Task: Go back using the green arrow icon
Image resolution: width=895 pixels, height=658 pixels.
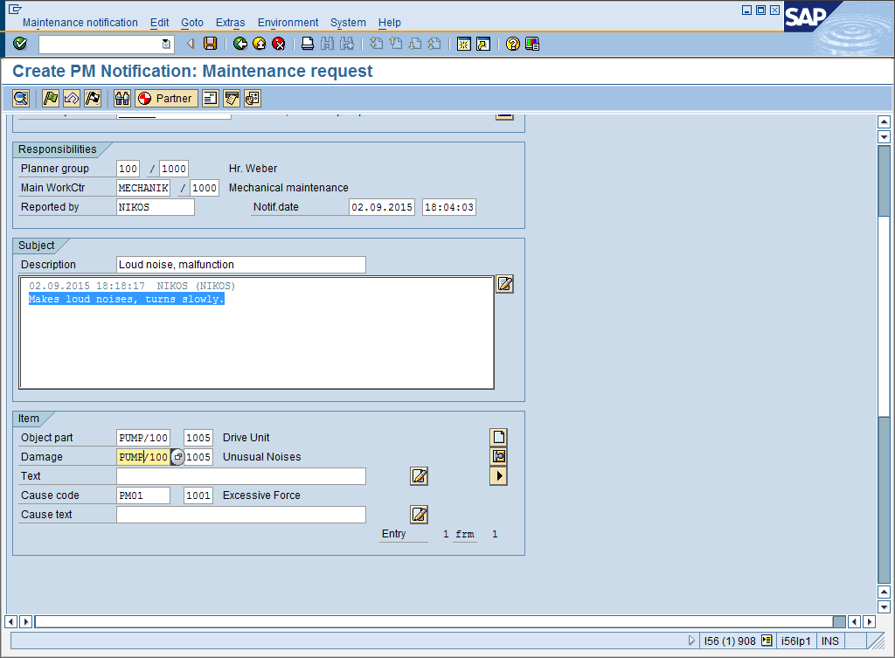Action: coord(240,44)
